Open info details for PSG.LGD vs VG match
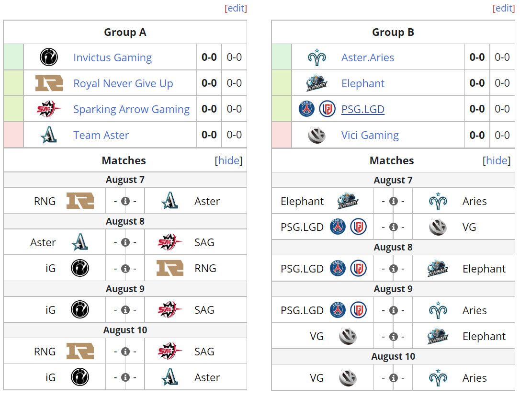The width and height of the screenshot is (520, 409). pos(393,227)
